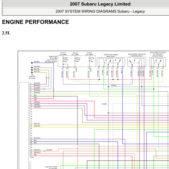Screen dimensions: 169x169
Task: Click the 'BLK/BLU' wire label
Action: [x=37, y=62]
